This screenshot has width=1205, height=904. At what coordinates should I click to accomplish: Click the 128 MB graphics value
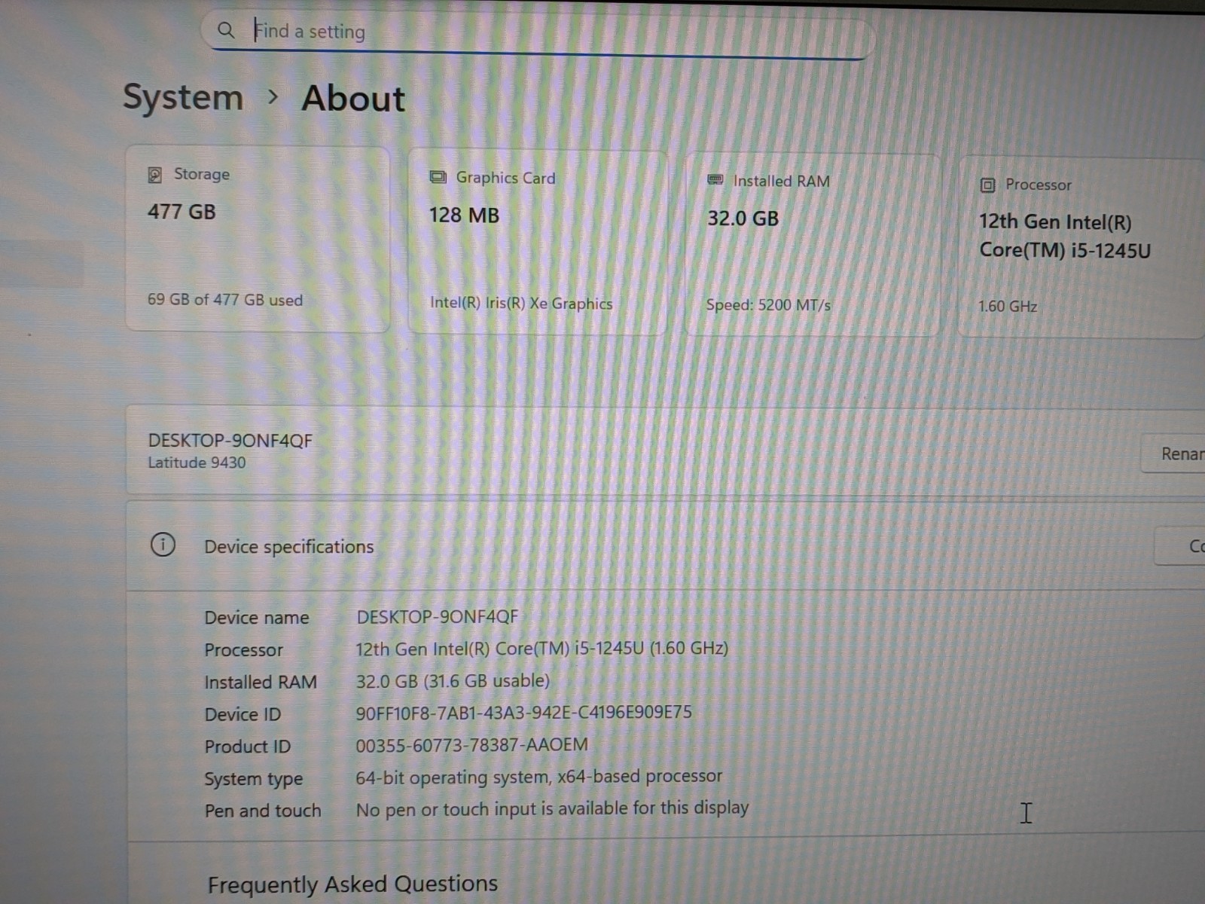[x=464, y=215]
